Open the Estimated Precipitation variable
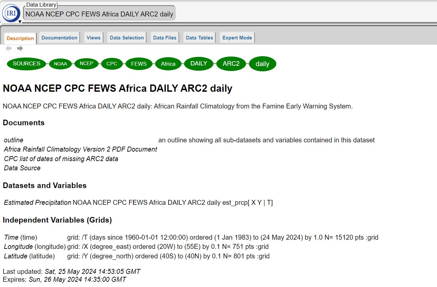The width and height of the screenshot is (437, 287). click(x=38, y=203)
